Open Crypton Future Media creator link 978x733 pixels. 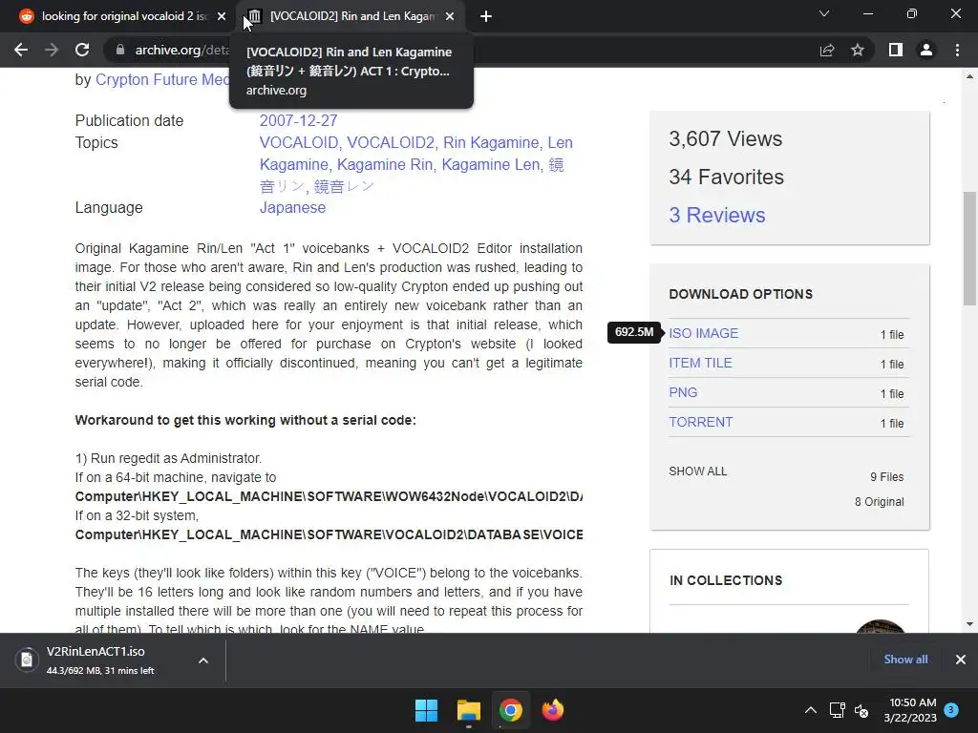click(x=162, y=80)
